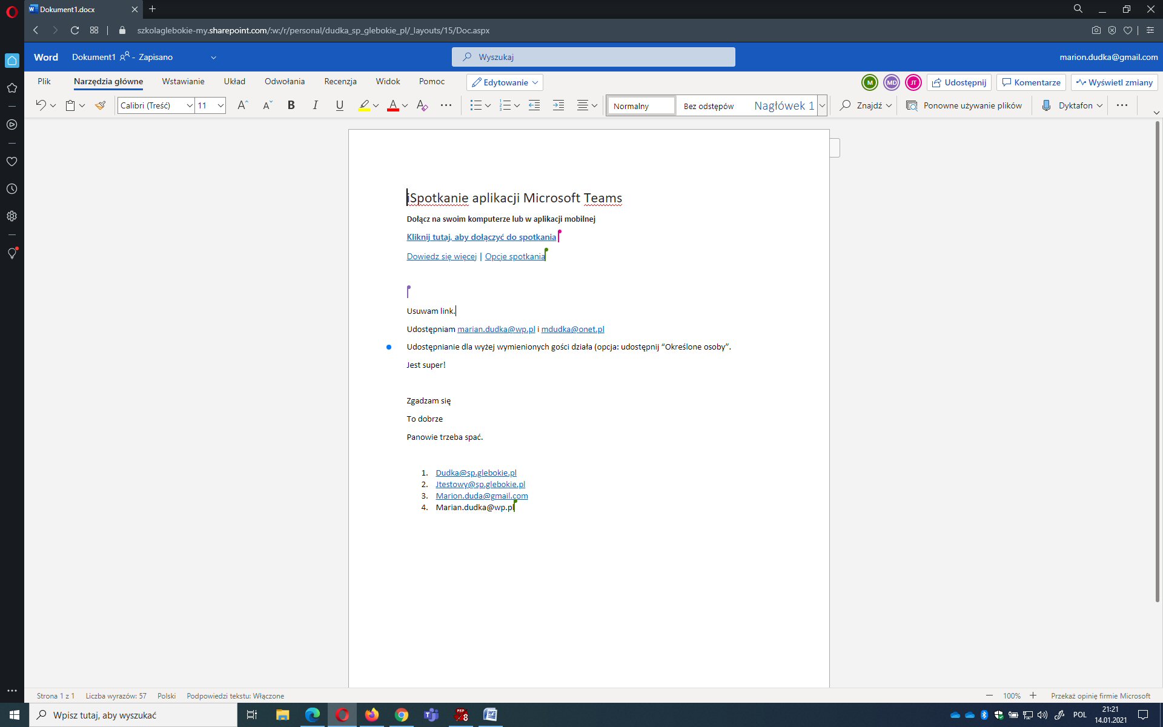Toggle Underline formatting
Image resolution: width=1163 pixels, height=727 pixels.
point(339,105)
